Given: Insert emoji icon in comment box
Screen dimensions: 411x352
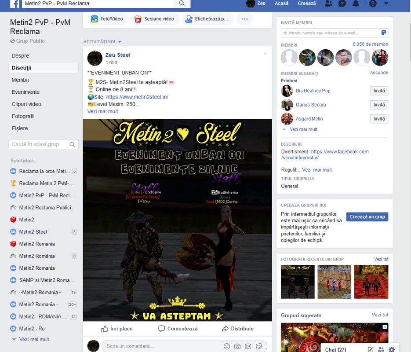Looking at the screenshot, I should point(227,346).
